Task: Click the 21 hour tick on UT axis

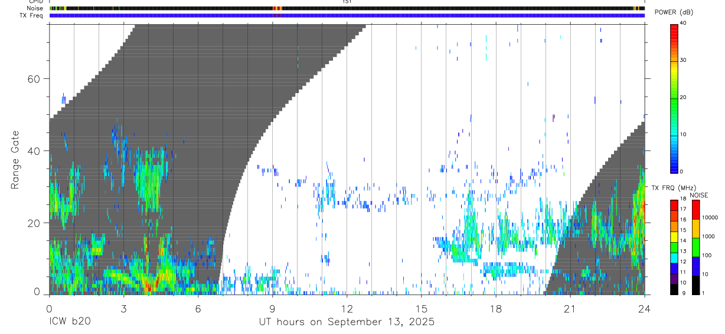Action: click(x=570, y=308)
